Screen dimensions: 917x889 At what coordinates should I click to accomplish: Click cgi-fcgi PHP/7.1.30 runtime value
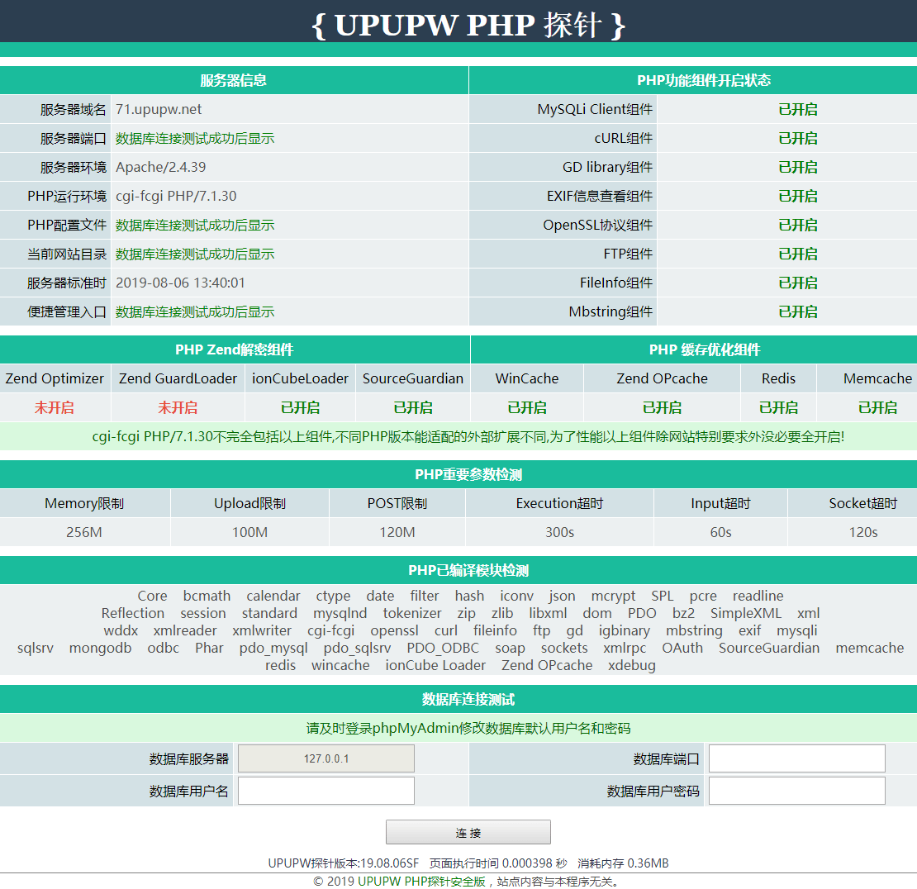tap(176, 196)
